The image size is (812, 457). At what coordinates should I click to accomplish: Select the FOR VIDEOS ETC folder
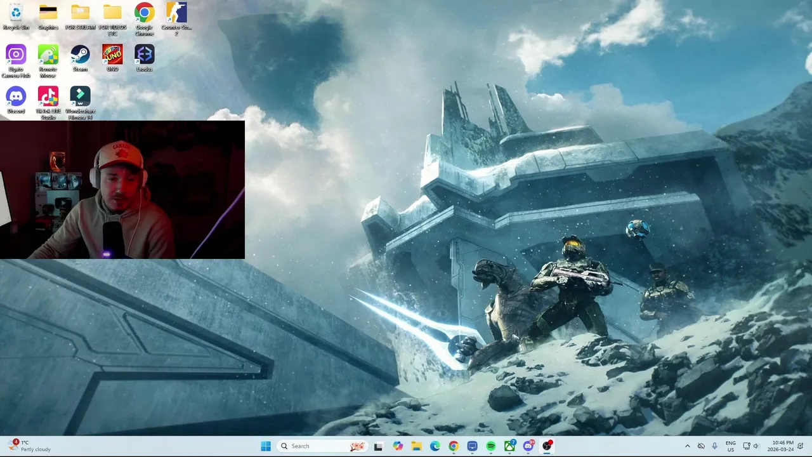[112, 19]
